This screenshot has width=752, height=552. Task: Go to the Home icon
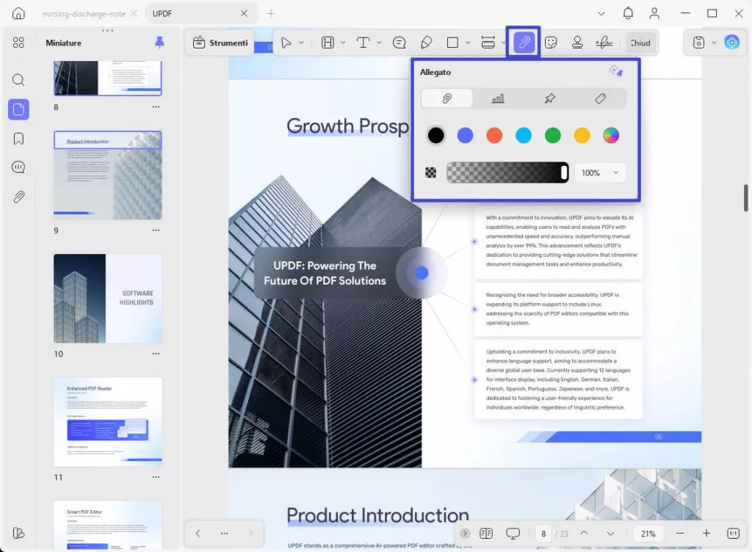tap(18, 13)
